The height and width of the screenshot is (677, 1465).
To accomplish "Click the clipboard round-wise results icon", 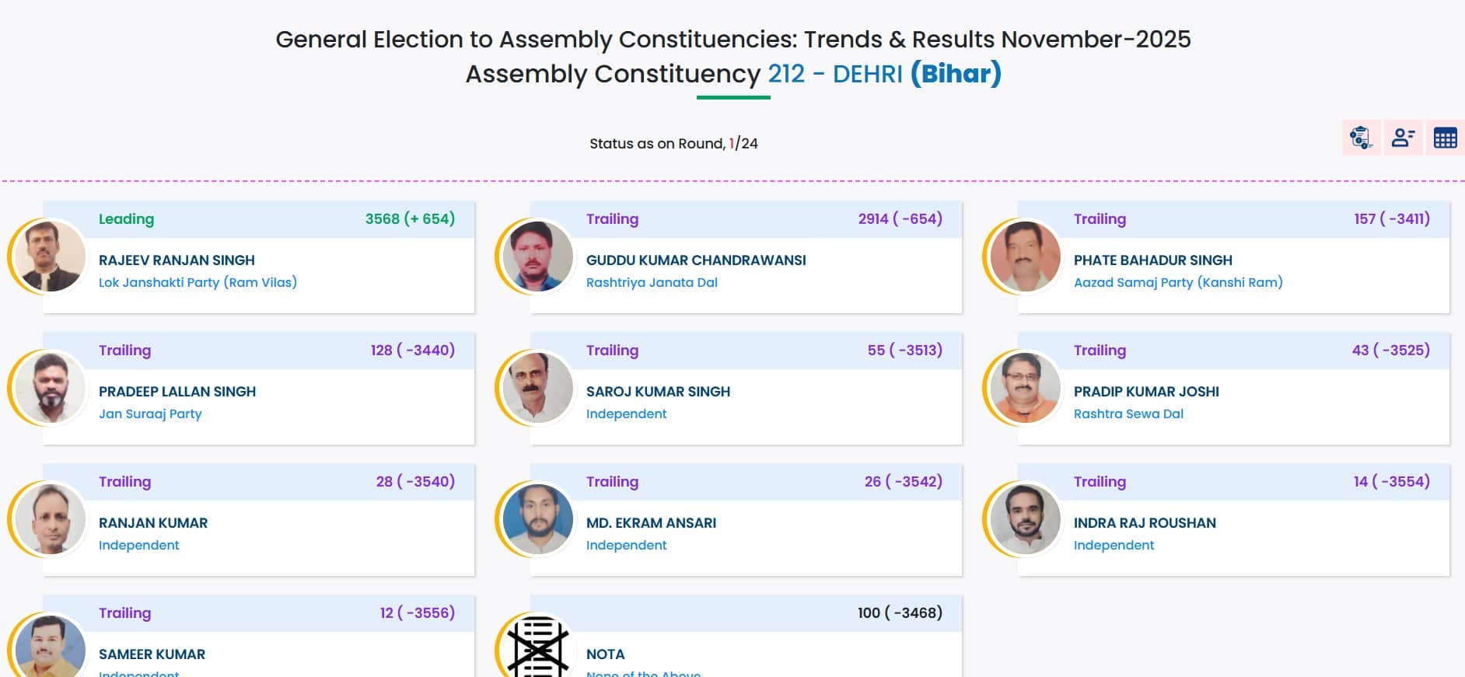I will [1361, 138].
